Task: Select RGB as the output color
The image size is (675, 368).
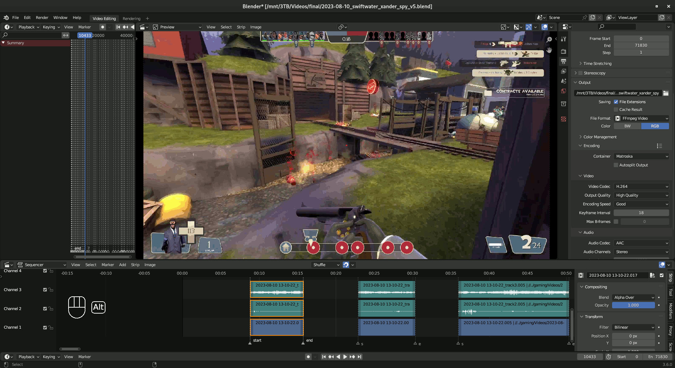Action: (x=655, y=126)
